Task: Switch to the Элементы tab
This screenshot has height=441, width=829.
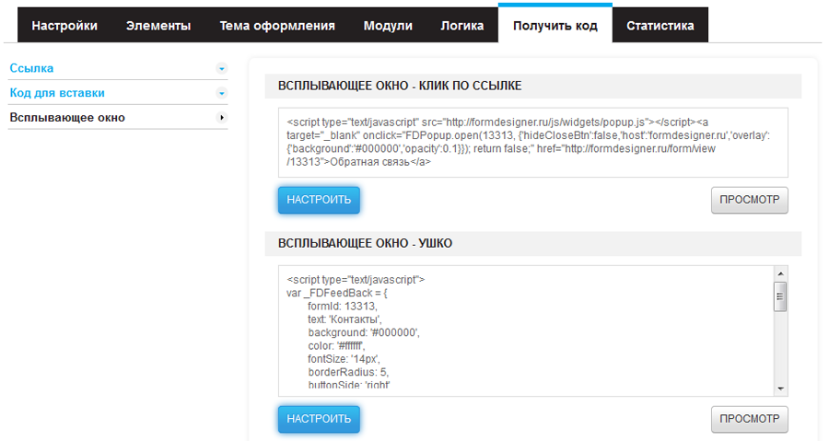Action: click(158, 26)
